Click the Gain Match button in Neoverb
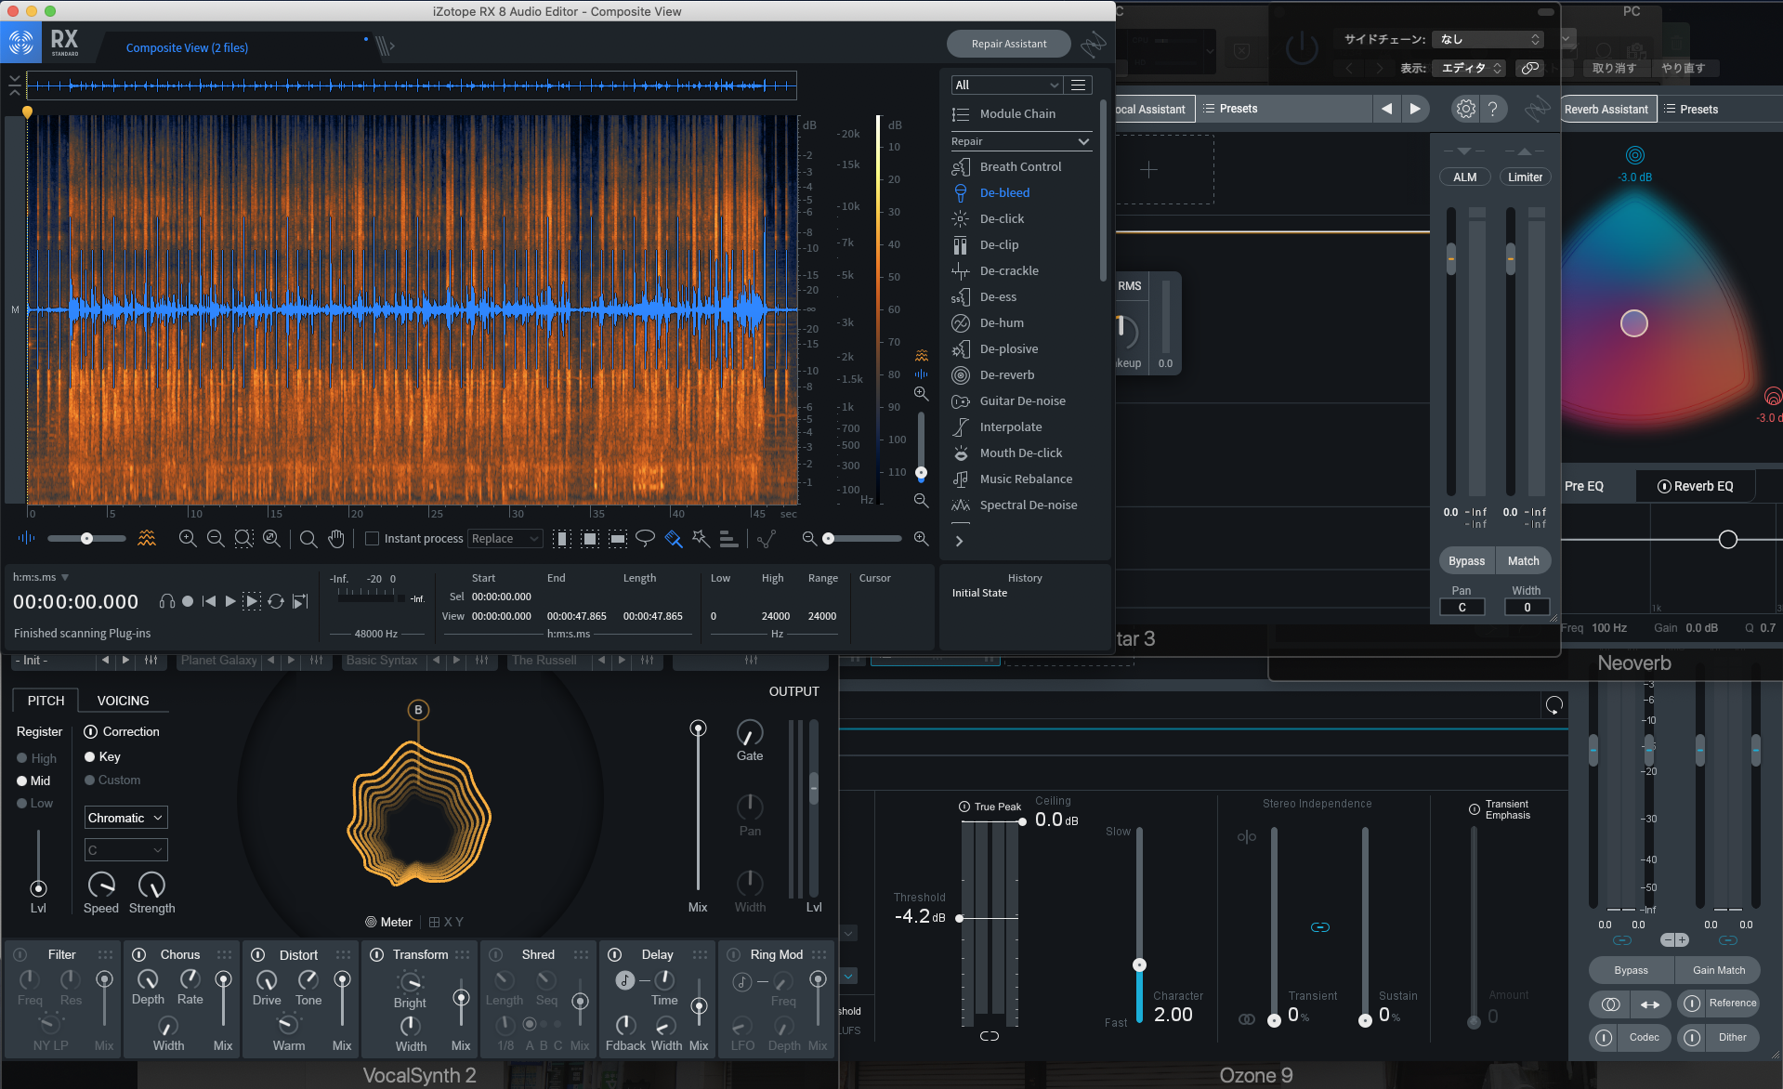This screenshot has height=1089, width=1783. click(x=1719, y=970)
